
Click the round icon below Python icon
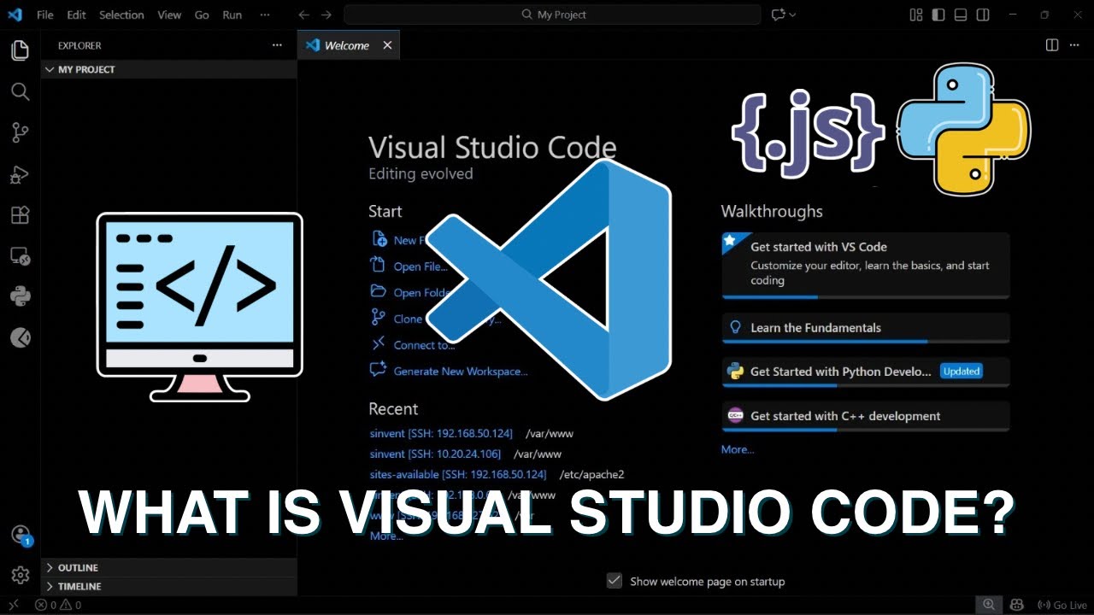(x=20, y=338)
